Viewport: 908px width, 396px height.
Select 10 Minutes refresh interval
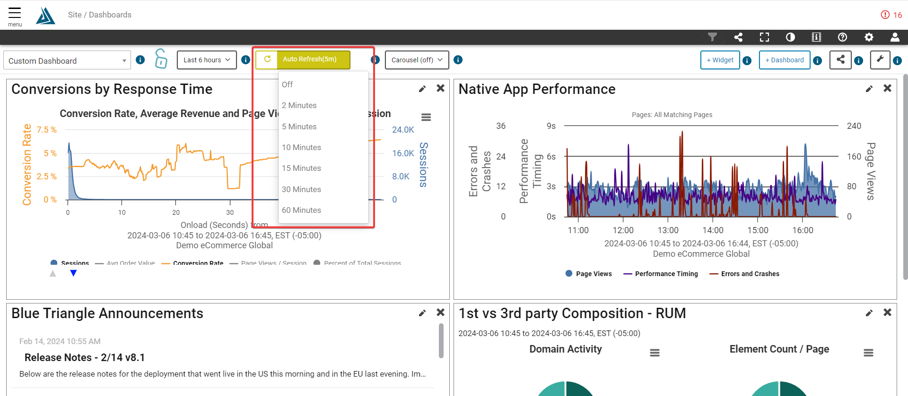(x=323, y=147)
